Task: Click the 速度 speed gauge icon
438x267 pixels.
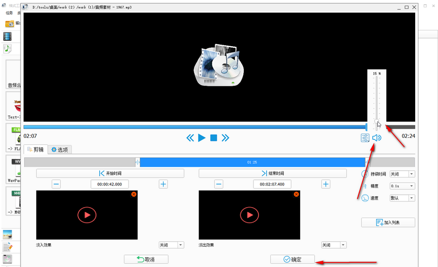Action: click(x=365, y=198)
